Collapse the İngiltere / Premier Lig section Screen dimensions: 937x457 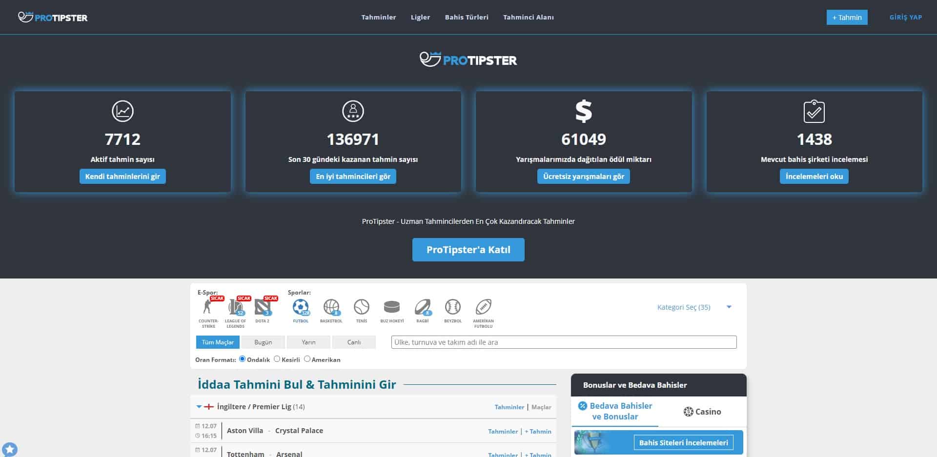pyautogui.click(x=199, y=407)
